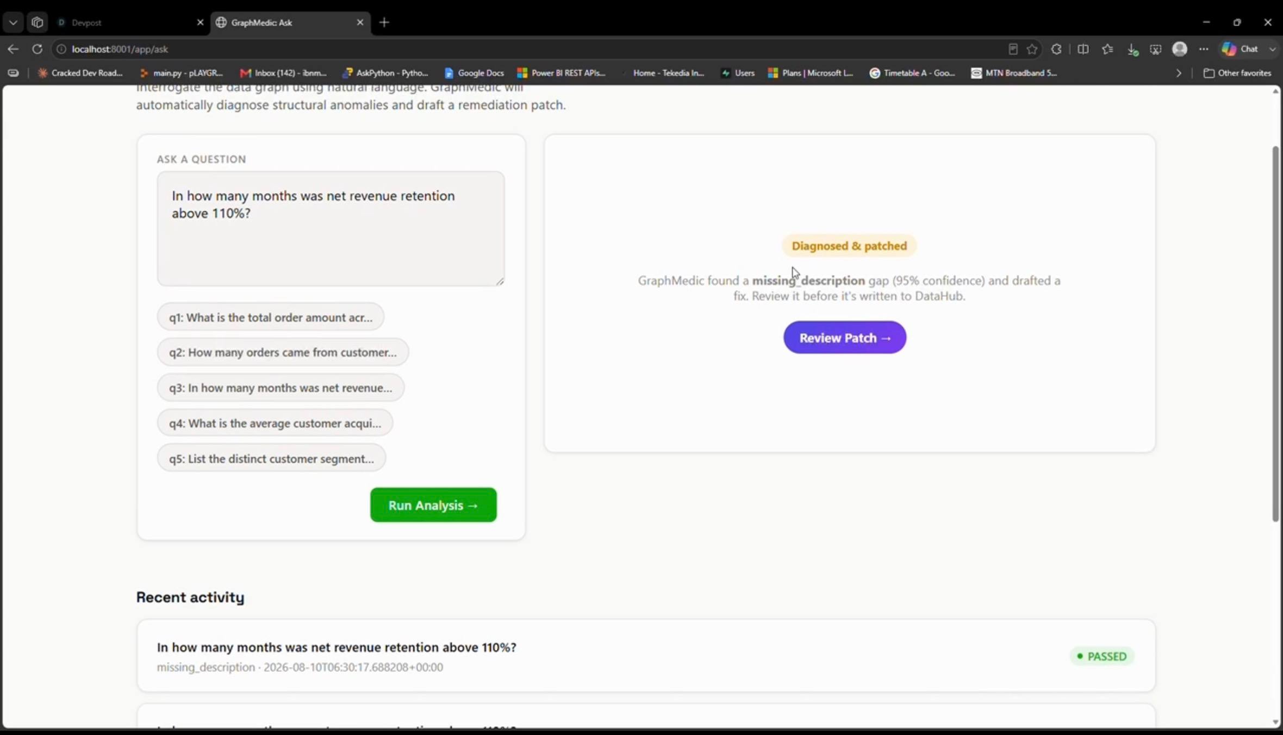Screen dimensions: 1283x735
Task: Restore down the browser window
Action: 1237,22
